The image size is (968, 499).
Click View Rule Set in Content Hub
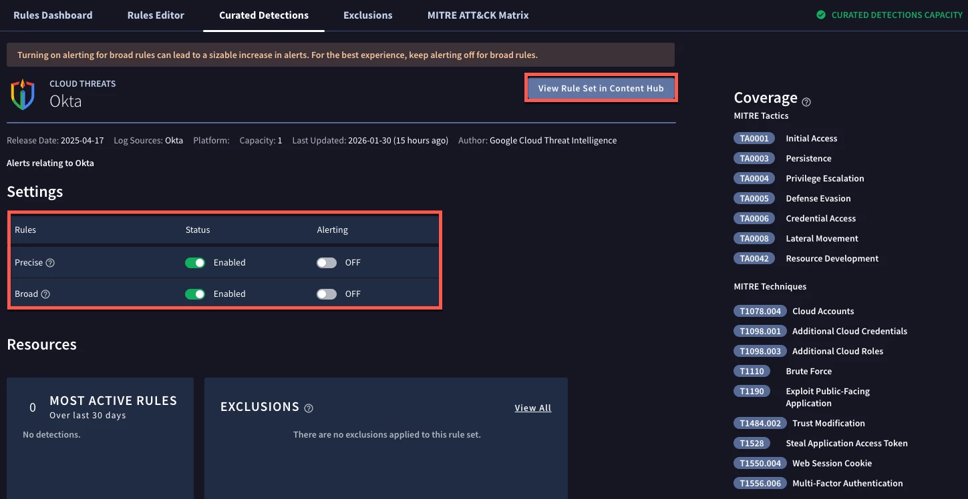[x=601, y=88]
